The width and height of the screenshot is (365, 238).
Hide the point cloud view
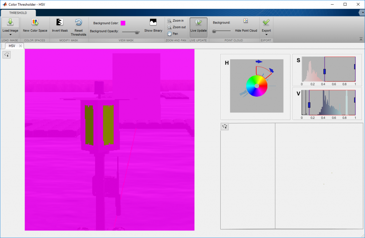click(246, 21)
